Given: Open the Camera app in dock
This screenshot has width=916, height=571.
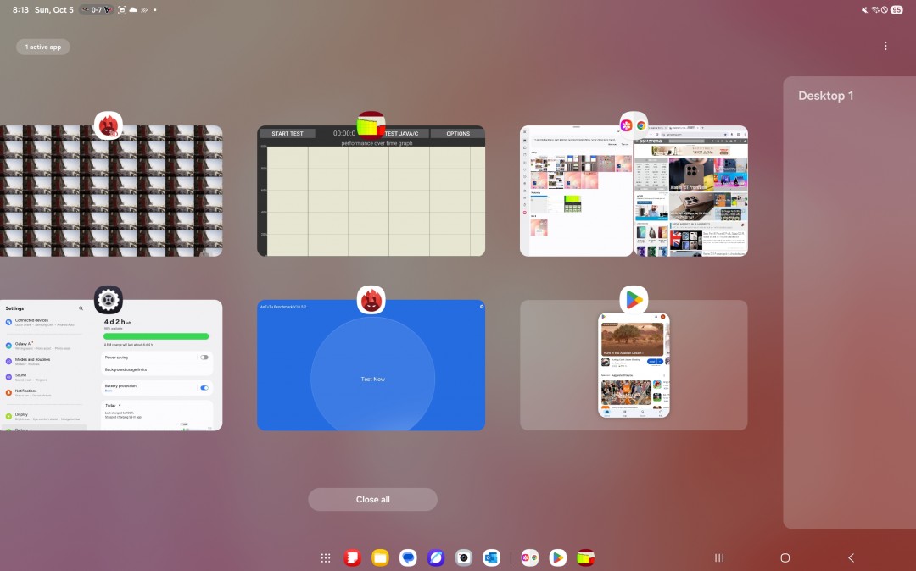Looking at the screenshot, I should point(463,557).
